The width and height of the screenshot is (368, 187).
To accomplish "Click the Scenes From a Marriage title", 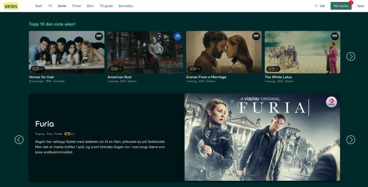I will 206,77.
